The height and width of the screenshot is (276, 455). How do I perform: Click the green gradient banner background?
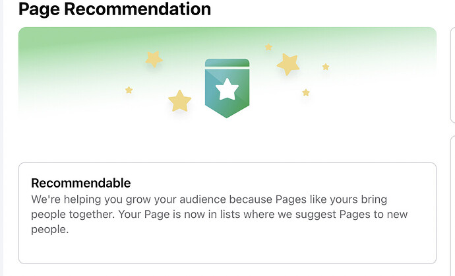(363, 50)
